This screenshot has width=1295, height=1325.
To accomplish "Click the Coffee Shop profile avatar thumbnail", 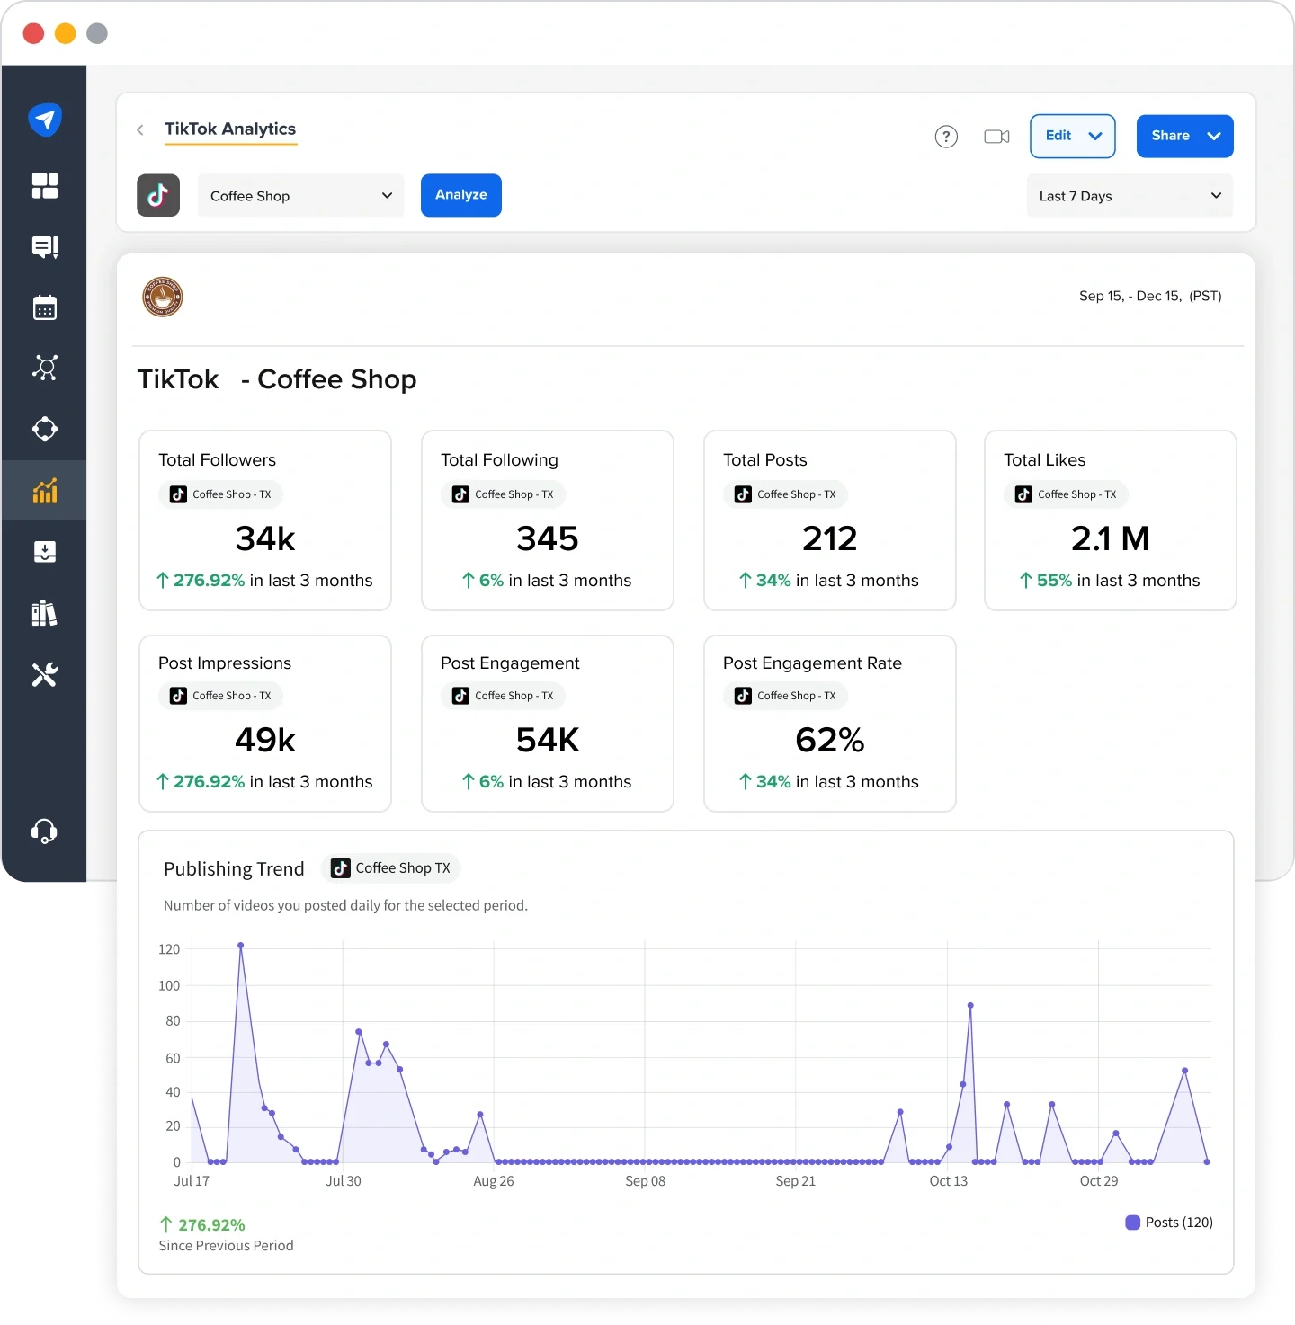I will tap(162, 297).
